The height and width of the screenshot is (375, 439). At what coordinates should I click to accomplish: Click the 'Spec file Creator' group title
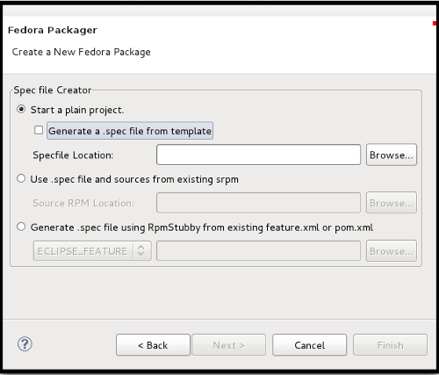[x=53, y=90]
